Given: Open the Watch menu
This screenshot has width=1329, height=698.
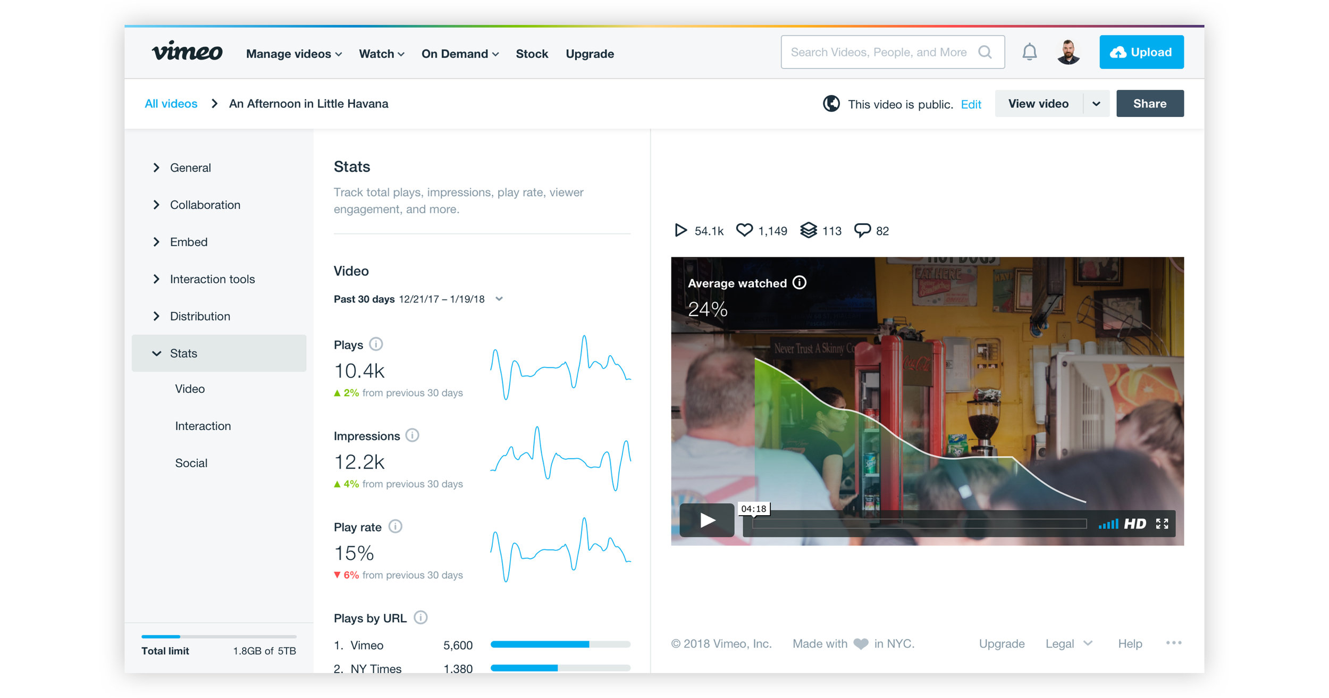Looking at the screenshot, I should tap(382, 54).
